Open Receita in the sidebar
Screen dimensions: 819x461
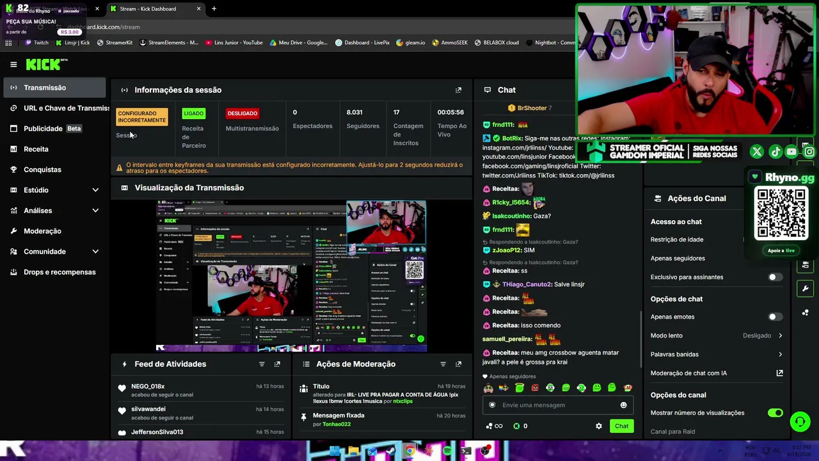(x=54, y=149)
